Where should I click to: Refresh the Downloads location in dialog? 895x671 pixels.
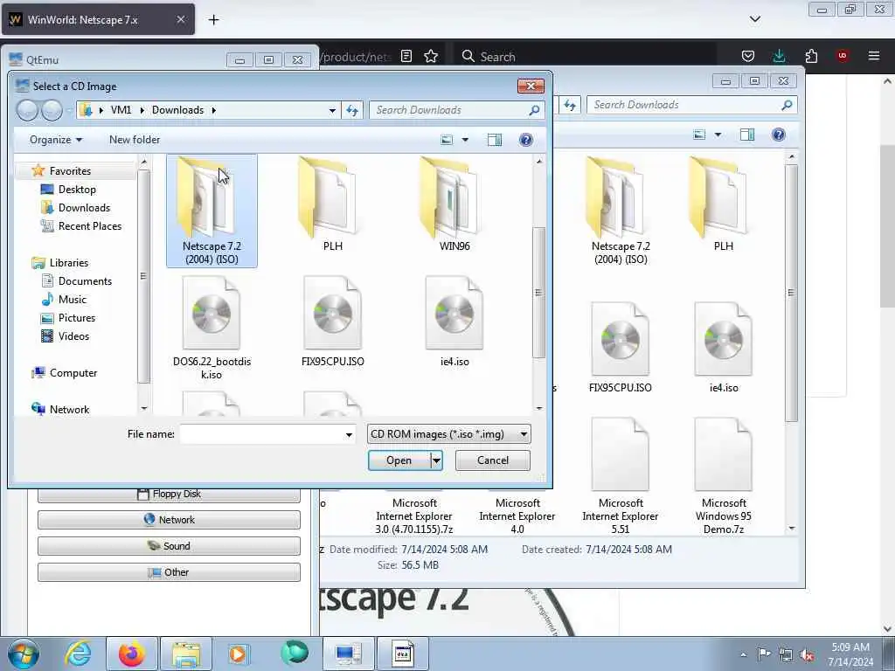pyautogui.click(x=352, y=110)
